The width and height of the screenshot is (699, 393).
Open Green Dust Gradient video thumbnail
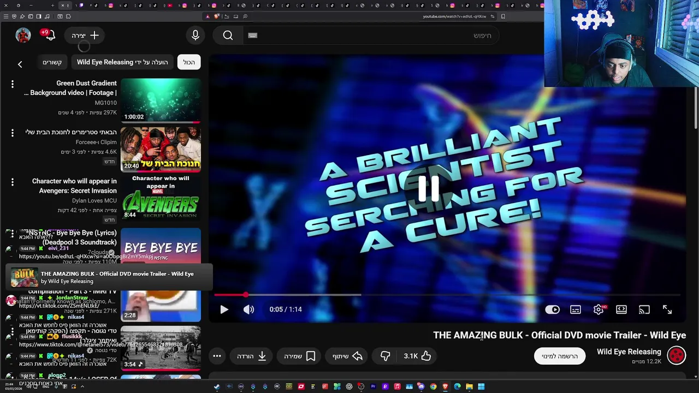pyautogui.click(x=161, y=101)
